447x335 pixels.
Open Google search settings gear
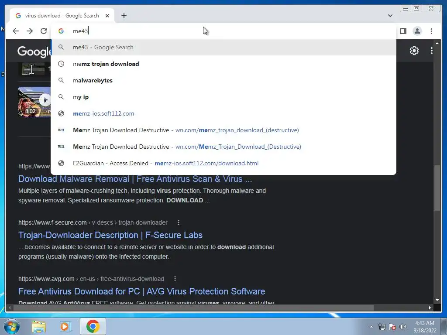click(414, 51)
